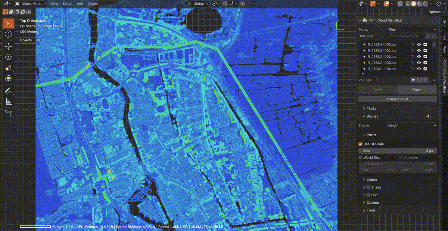Toggle the snapping magnet icon
Screen dimensions: 448x231
pos(225,4)
